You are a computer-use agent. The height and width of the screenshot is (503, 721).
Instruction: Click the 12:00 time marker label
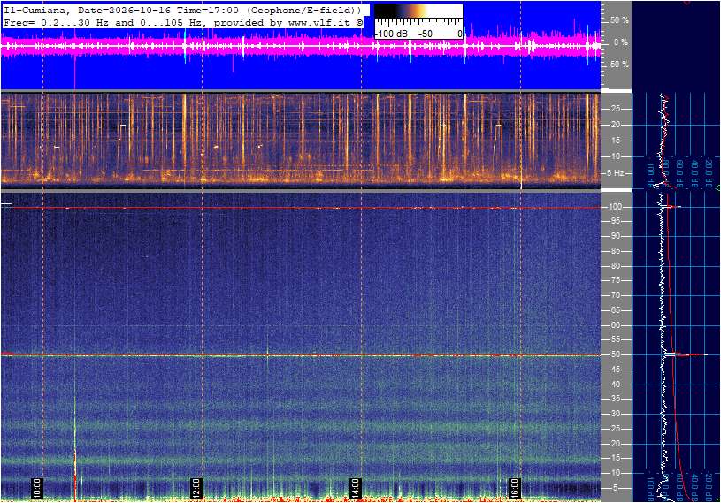click(196, 488)
